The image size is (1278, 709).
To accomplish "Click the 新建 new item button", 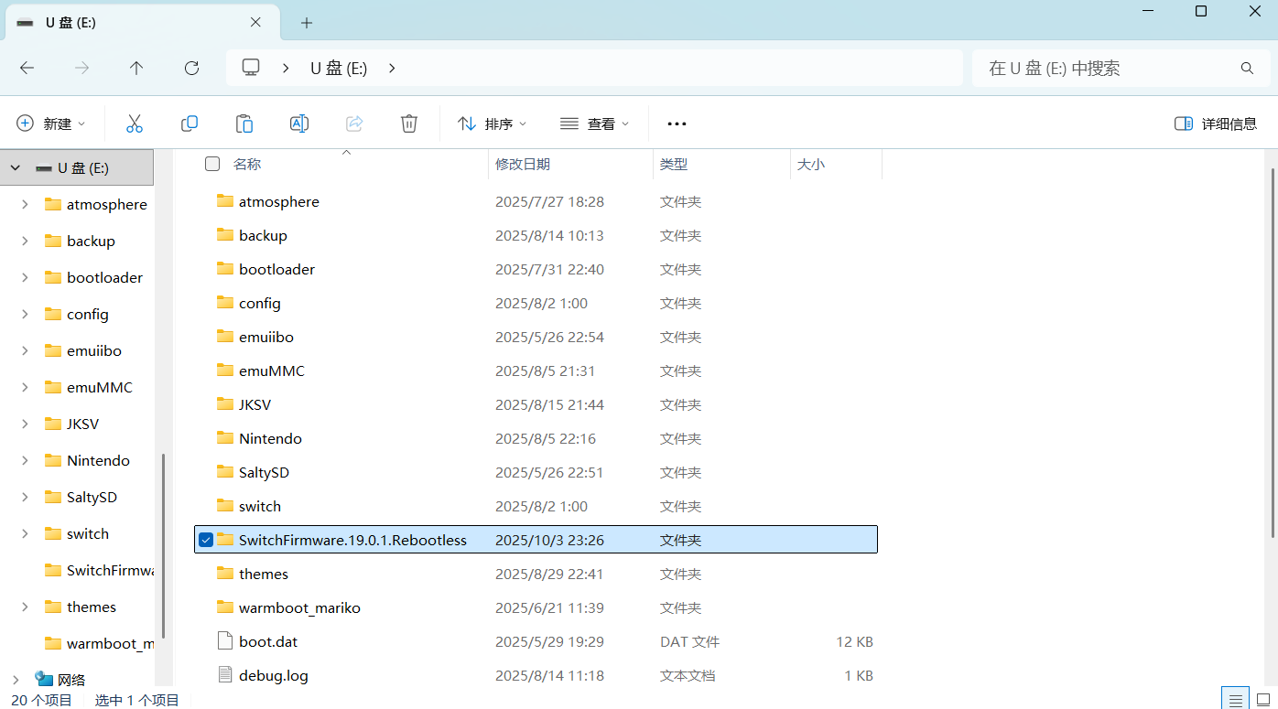I will (x=51, y=124).
